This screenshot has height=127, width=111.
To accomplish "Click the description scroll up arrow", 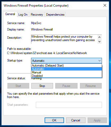I will (100, 37).
